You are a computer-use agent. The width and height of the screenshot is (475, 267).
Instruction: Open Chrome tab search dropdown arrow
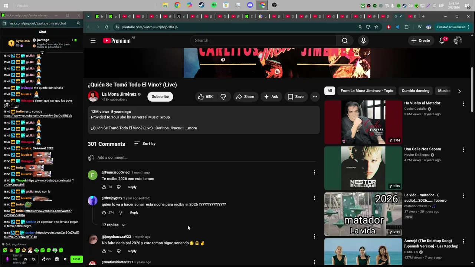(x=88, y=16)
